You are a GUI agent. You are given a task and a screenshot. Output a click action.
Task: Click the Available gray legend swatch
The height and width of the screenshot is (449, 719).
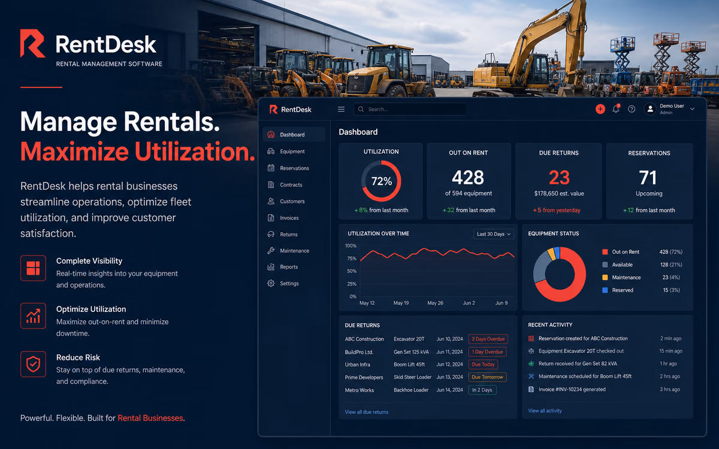(605, 265)
